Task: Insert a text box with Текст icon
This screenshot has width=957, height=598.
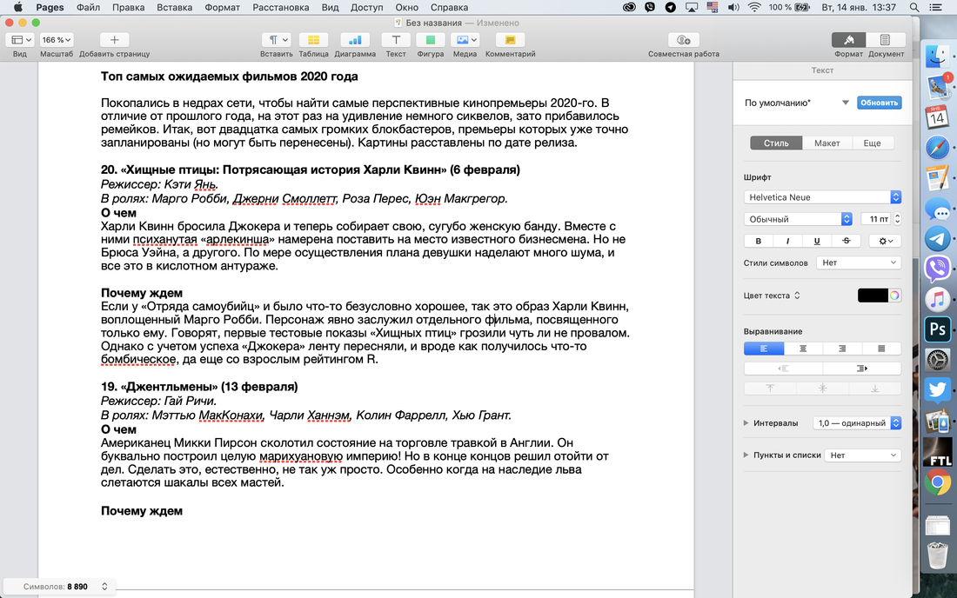Action: [396, 40]
